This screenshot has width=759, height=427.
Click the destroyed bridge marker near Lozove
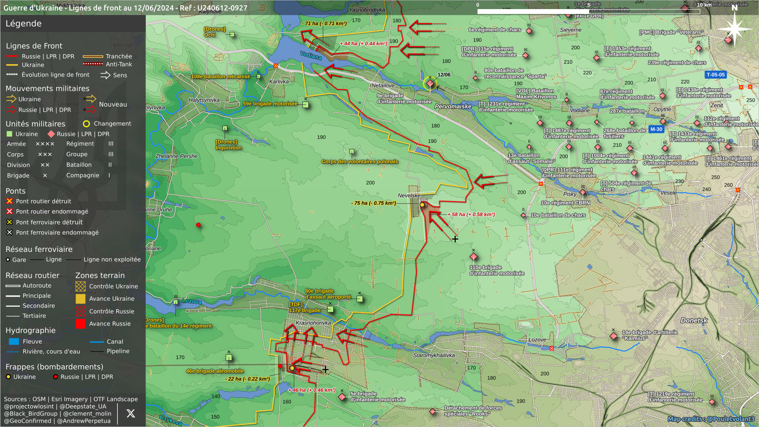[x=552, y=348]
